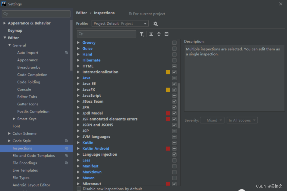287x191 pixels.
Task: Enable 'Disable new inspections by default' checkbox
Action: click(79, 189)
